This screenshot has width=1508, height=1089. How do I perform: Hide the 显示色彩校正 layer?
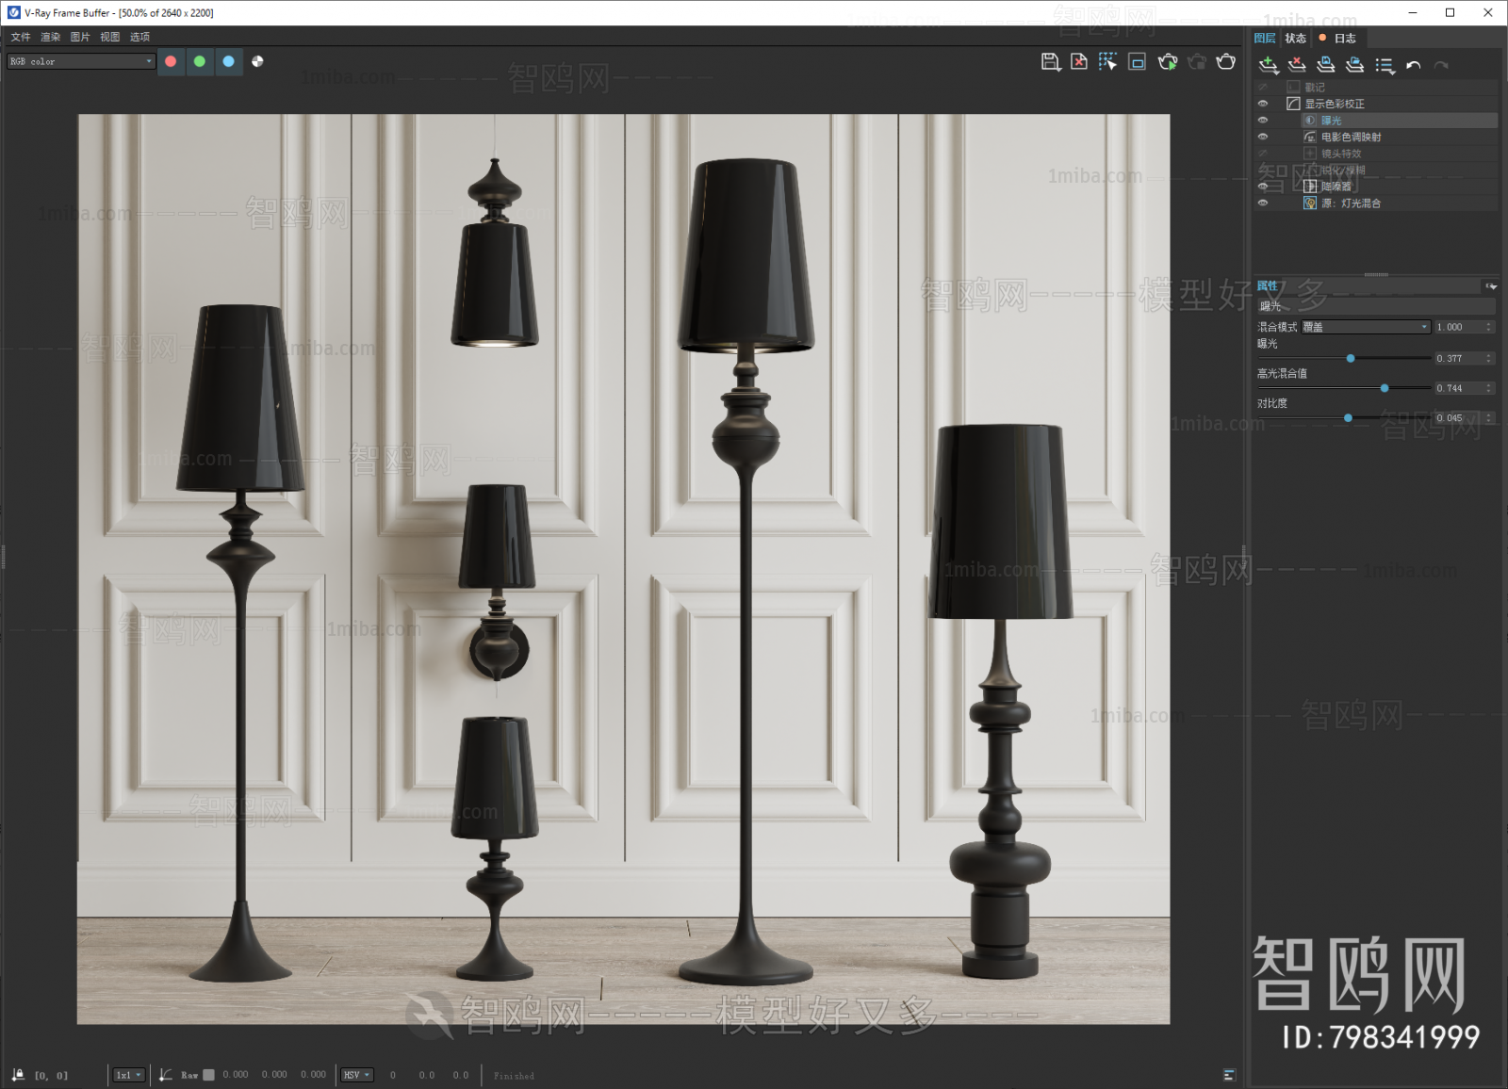1263,104
